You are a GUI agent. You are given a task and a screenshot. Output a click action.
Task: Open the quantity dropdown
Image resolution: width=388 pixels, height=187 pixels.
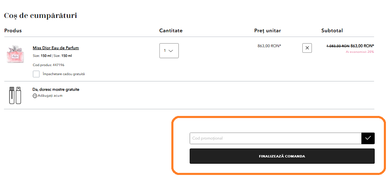click(x=169, y=51)
